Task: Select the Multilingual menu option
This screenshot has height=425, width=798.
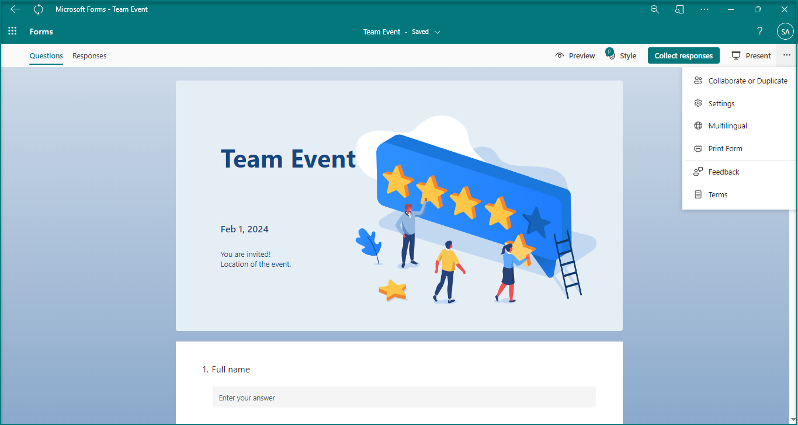Action: [727, 126]
